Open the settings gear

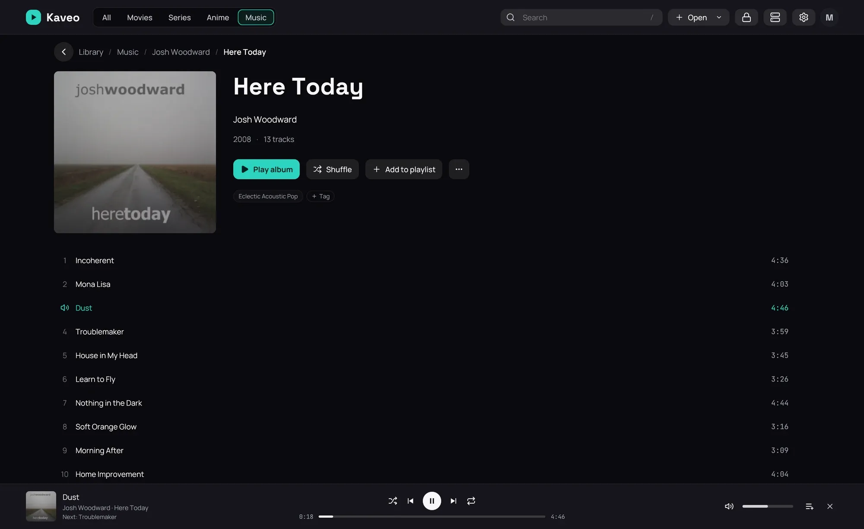point(804,17)
